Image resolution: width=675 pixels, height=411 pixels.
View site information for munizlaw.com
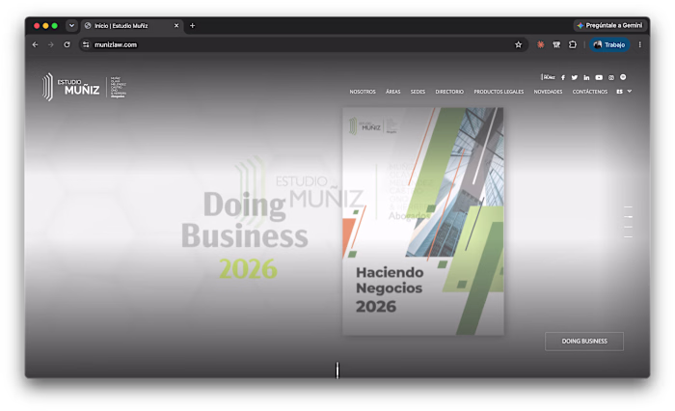tap(86, 44)
